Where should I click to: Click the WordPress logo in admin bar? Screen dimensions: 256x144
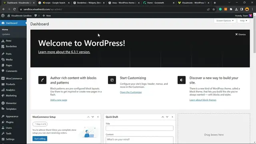[3, 16]
